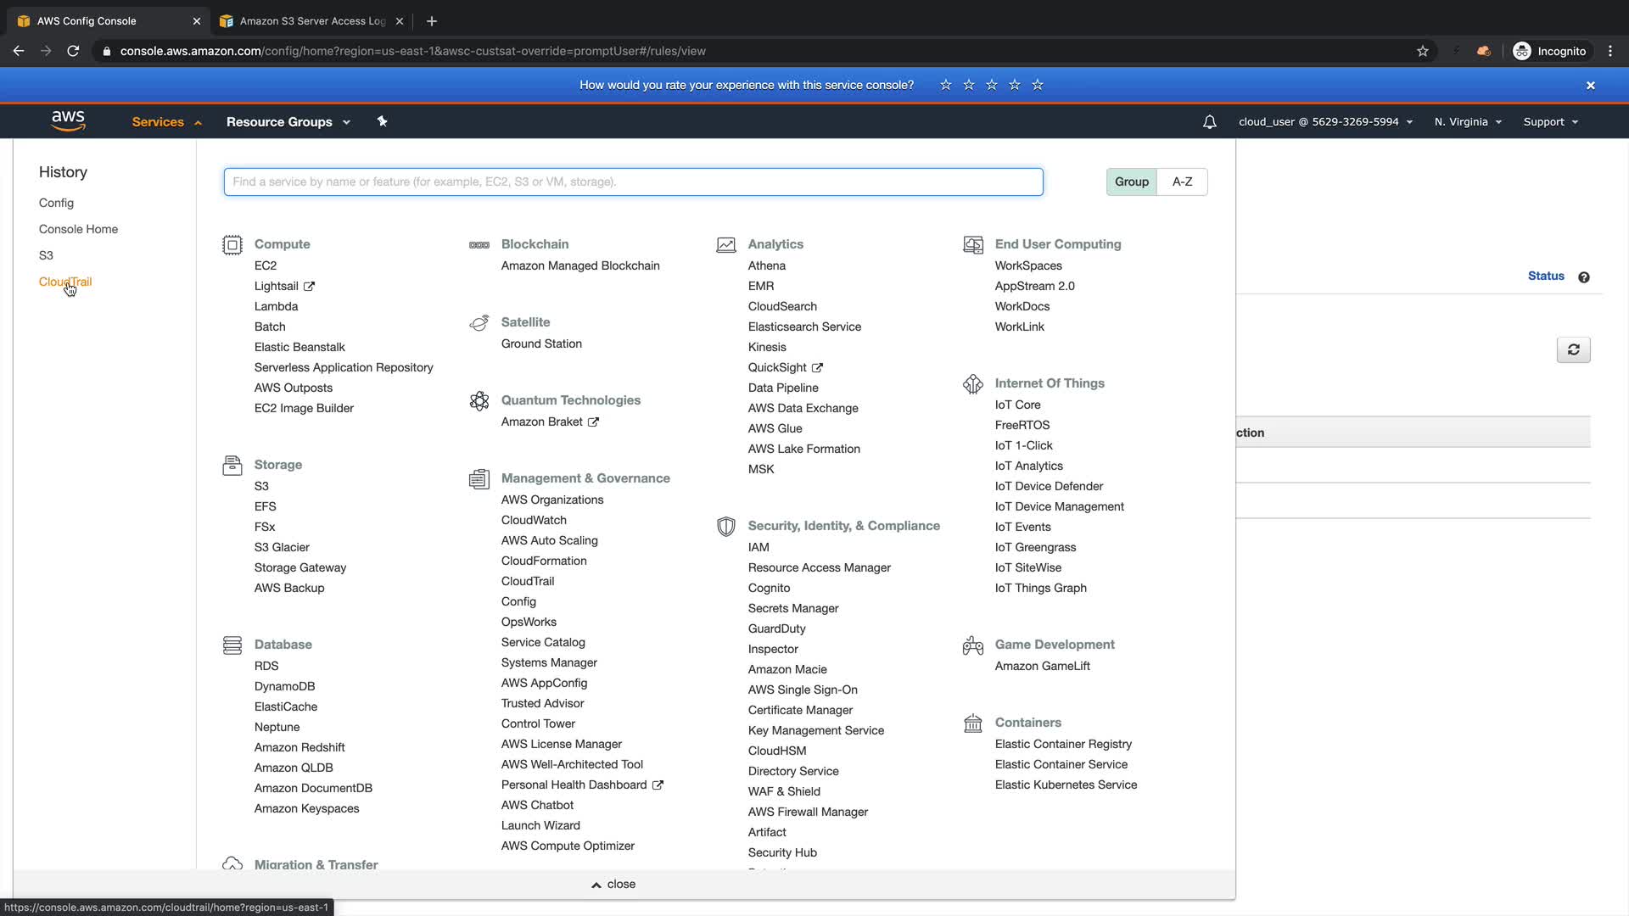Viewport: 1629px width, 916px height.
Task: Switch service list to Group view
Action: [1131, 182]
